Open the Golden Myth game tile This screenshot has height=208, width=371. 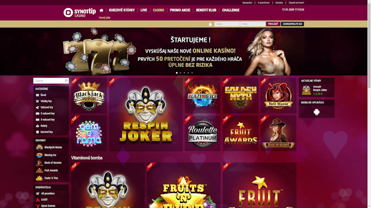pos(240,96)
